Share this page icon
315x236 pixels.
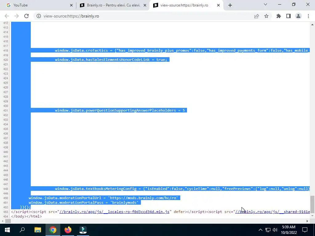point(257,16)
